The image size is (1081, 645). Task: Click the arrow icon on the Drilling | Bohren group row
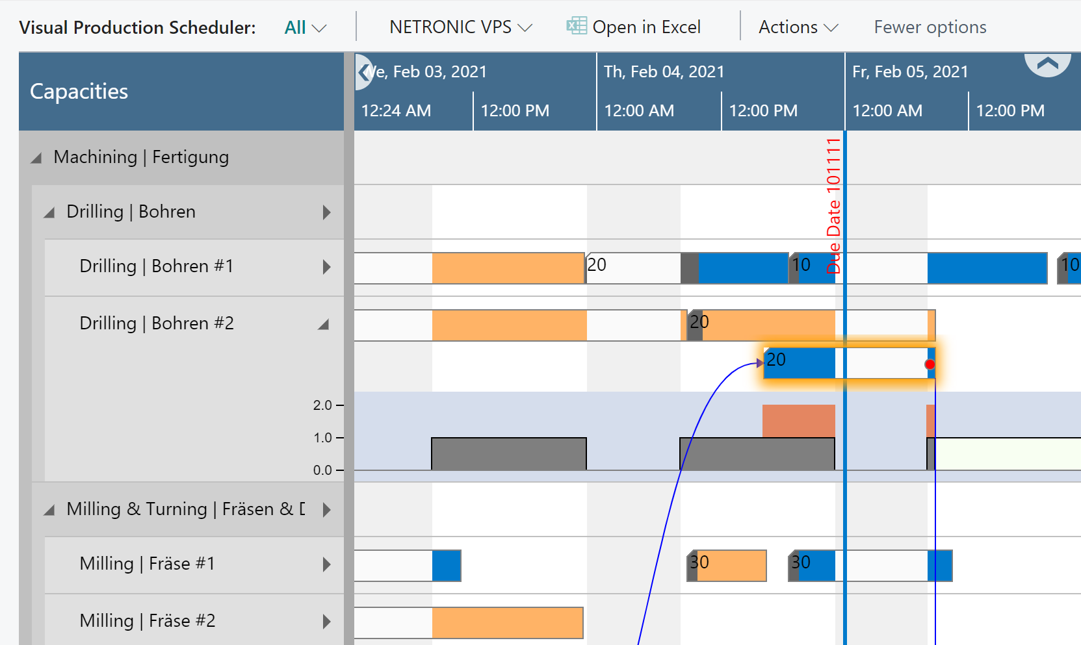[327, 212]
